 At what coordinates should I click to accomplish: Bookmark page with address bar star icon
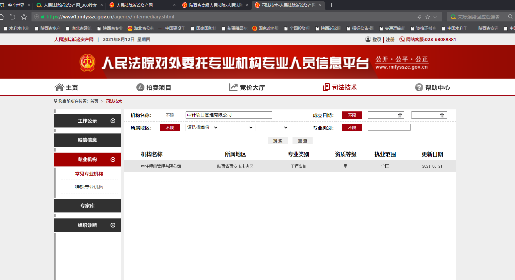428,17
